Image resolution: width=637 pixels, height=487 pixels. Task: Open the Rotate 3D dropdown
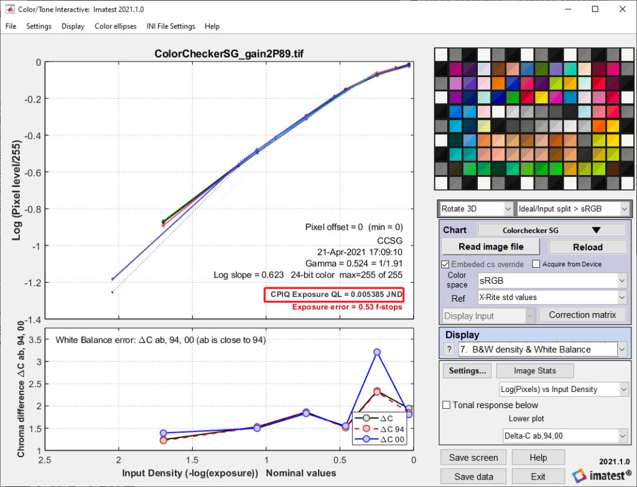(476, 209)
